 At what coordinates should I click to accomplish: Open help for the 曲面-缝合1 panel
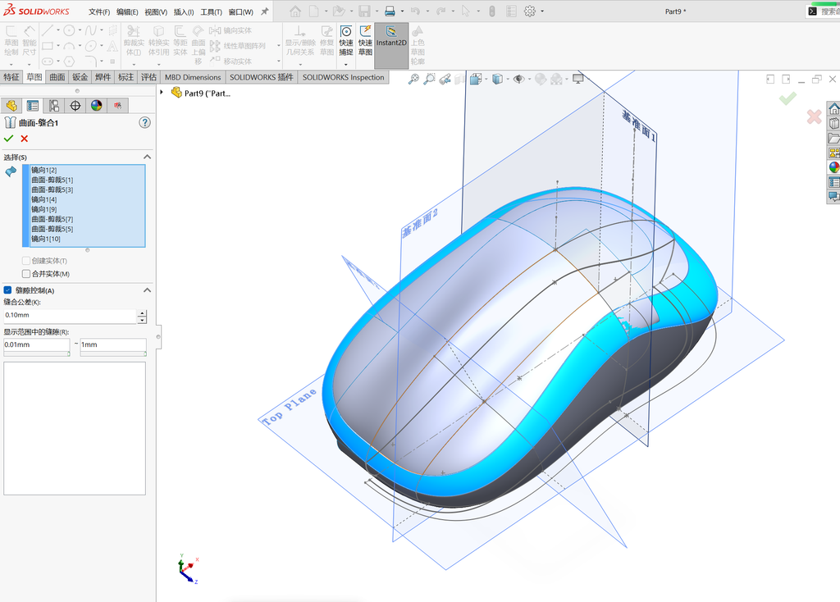click(144, 123)
